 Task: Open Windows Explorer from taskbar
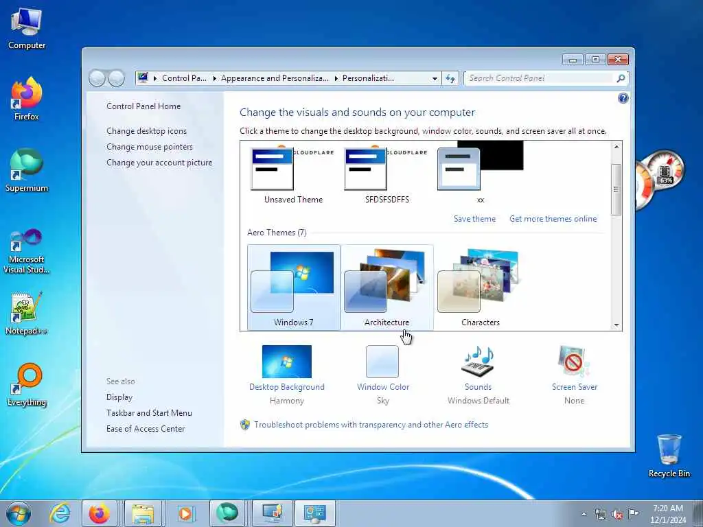tap(143, 513)
